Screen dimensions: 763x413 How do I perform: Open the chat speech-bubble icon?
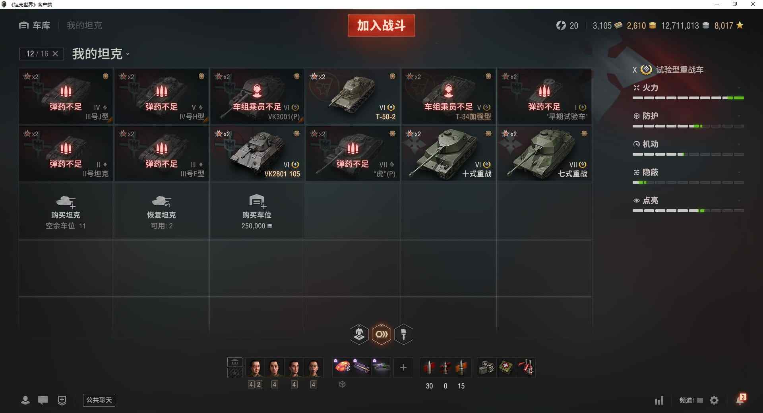(x=43, y=400)
